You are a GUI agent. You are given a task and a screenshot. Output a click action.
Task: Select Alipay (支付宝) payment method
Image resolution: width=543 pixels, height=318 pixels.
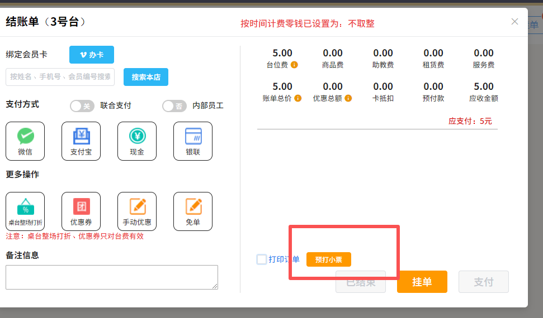(81, 141)
